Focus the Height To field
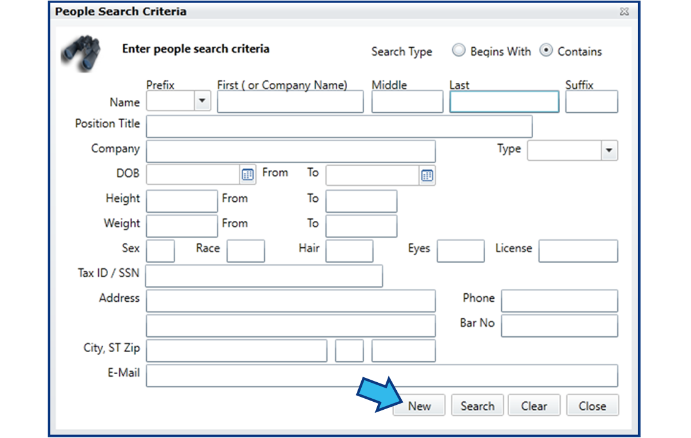 pos(361,201)
